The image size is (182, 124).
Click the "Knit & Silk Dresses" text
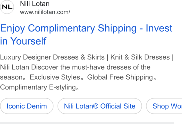(140, 57)
